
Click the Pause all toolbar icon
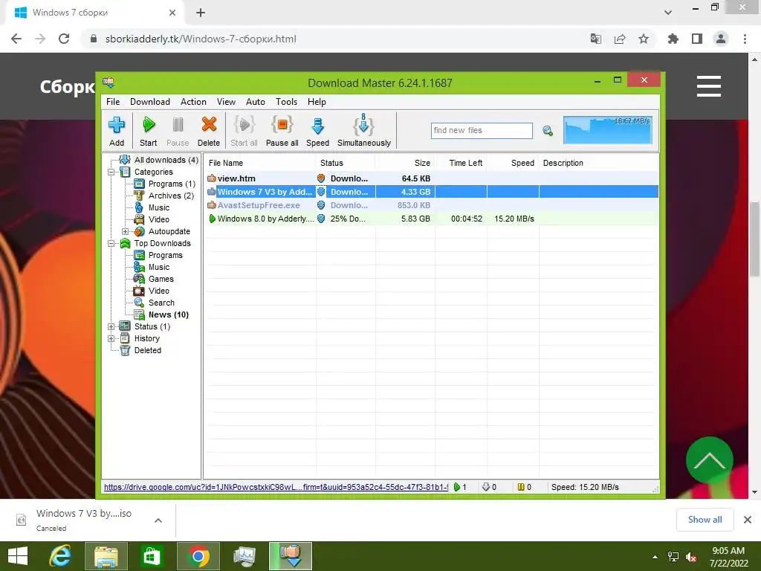point(282,131)
